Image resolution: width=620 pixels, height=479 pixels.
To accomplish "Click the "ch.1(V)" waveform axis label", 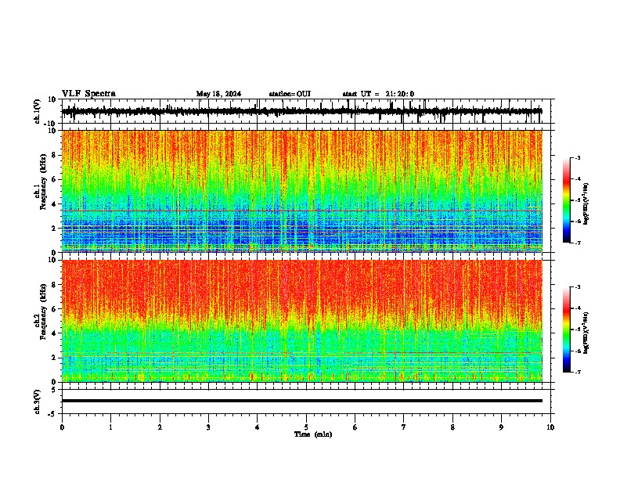I will coord(38,111).
